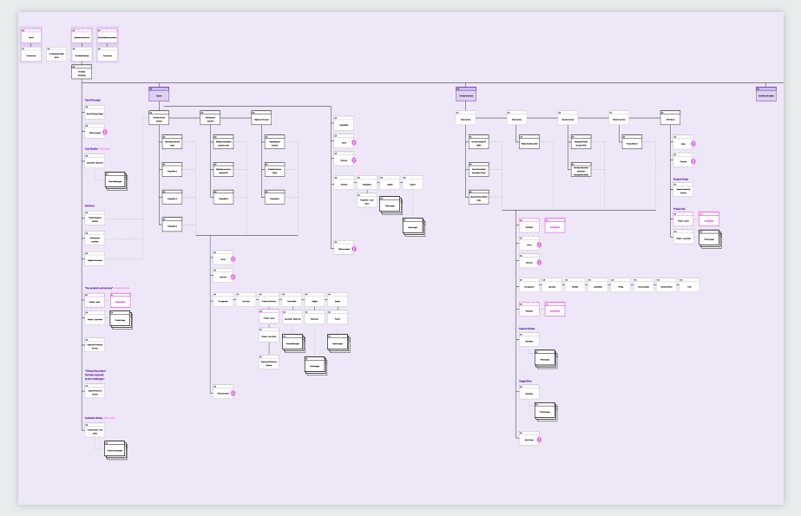801x516 pixels.
Task: Click the Product Finder heading label
Action: (681, 180)
